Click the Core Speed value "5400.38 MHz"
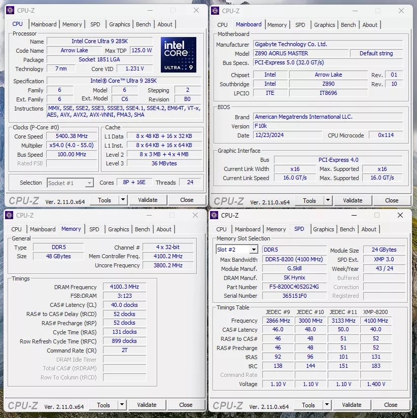The height and width of the screenshot is (418, 417). [x=72, y=136]
